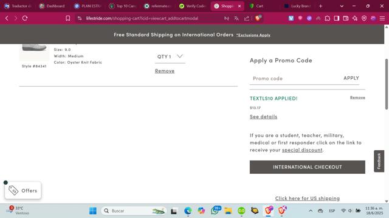Open See details for applied promo
389x218 pixels.
tap(263, 117)
